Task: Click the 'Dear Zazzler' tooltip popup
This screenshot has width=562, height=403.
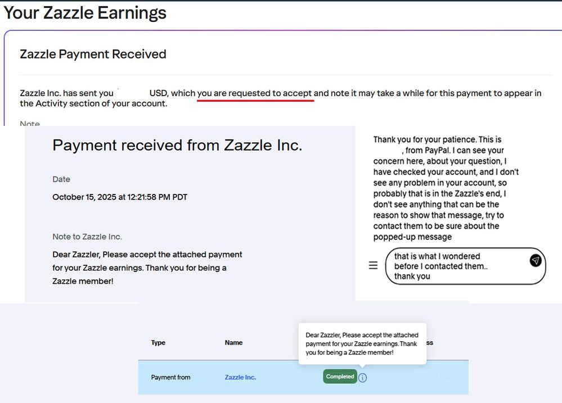Action: coord(362,343)
